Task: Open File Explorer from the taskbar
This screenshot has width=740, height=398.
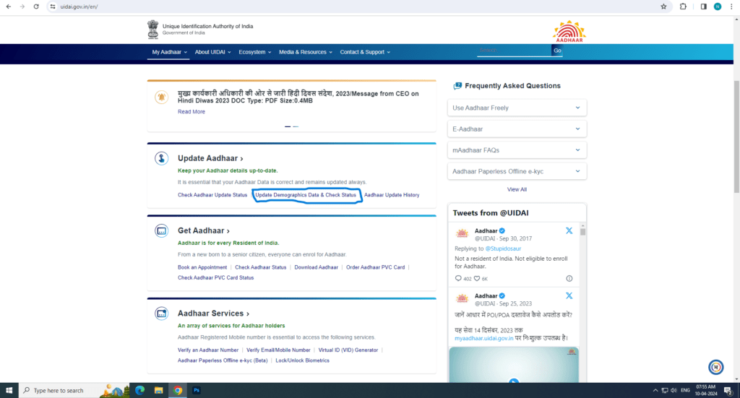Action: (158, 390)
